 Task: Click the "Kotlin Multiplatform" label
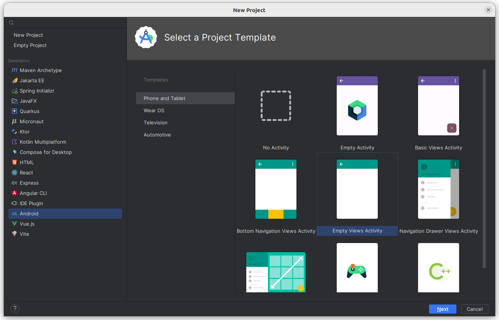(x=43, y=142)
